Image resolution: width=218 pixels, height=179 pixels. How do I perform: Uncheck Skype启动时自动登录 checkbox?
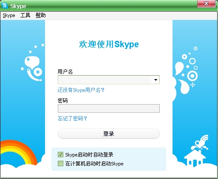pos(60,154)
